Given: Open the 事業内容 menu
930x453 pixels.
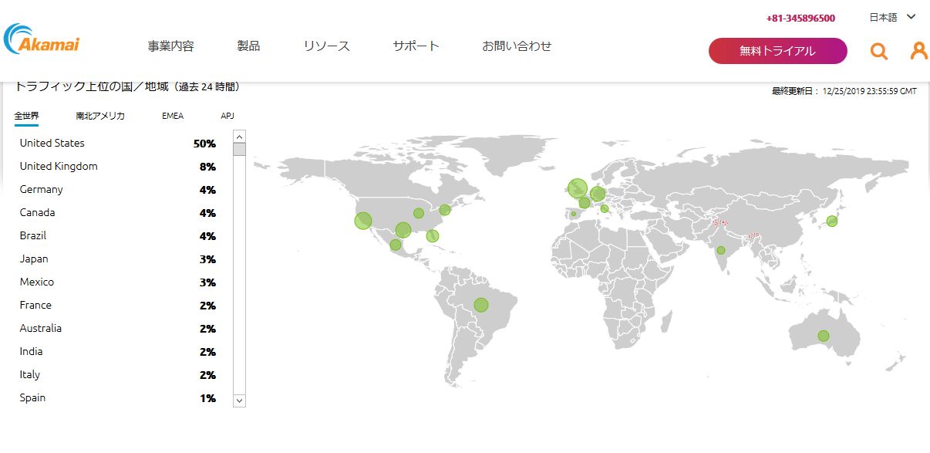Looking at the screenshot, I should (171, 46).
